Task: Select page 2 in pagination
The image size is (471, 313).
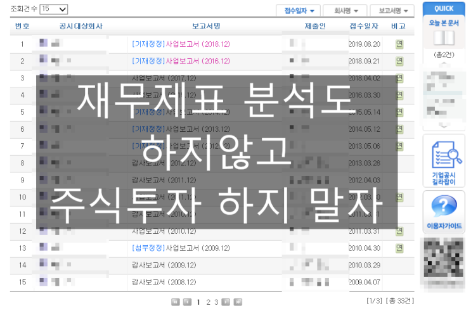Action: pos(208,302)
